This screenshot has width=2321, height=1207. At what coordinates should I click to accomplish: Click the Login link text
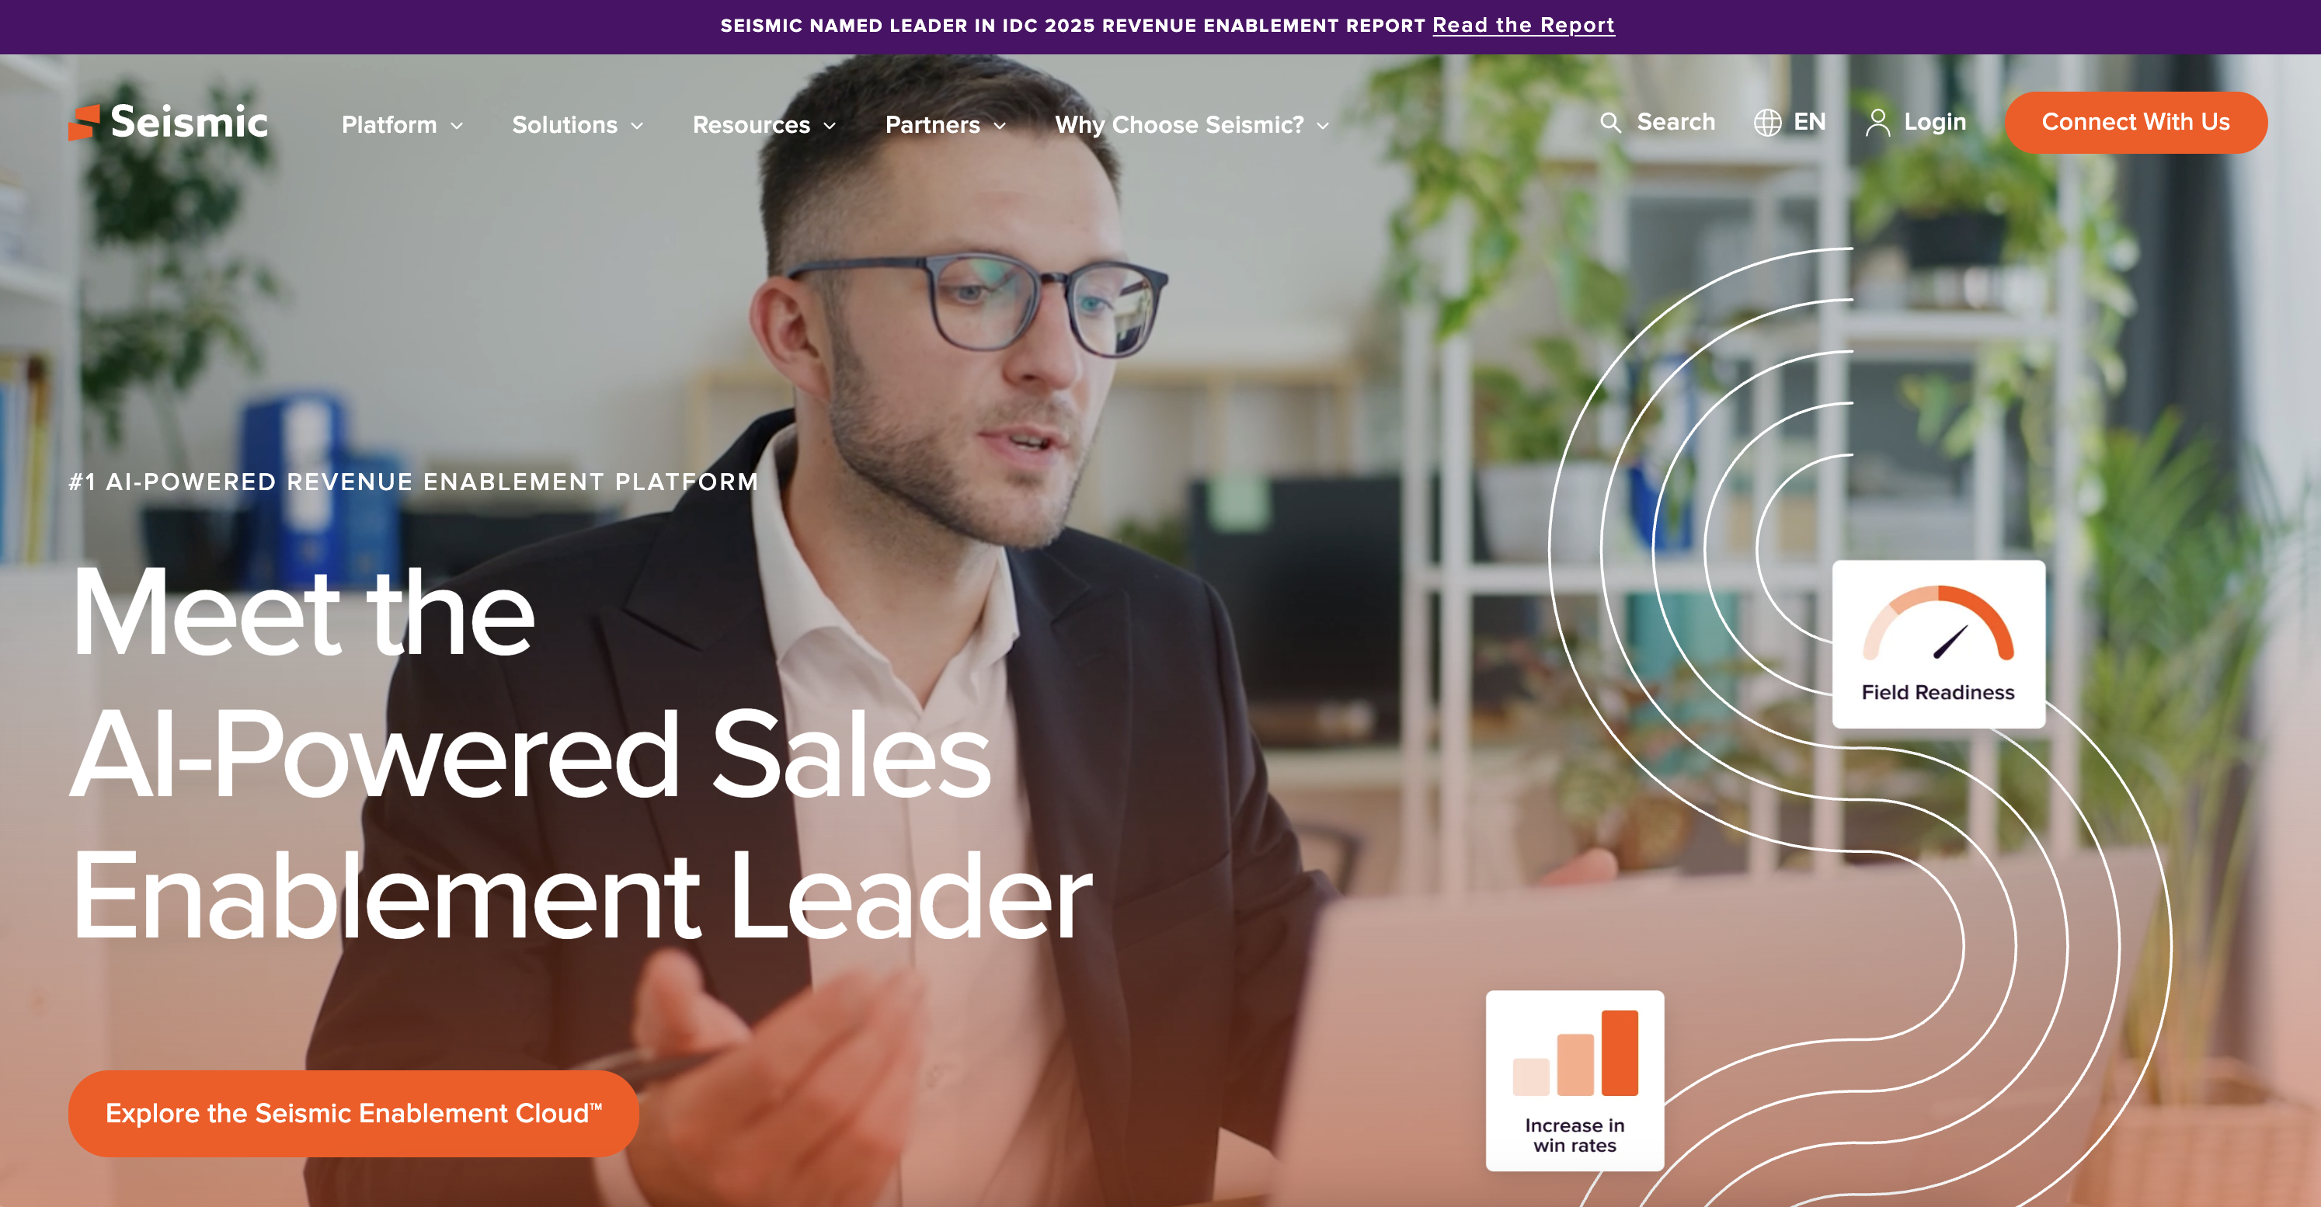coord(1934,123)
